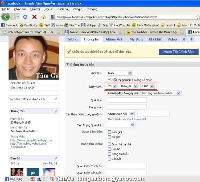Open the Video profile tab
The image size is (200, 182).
coord(172,39)
